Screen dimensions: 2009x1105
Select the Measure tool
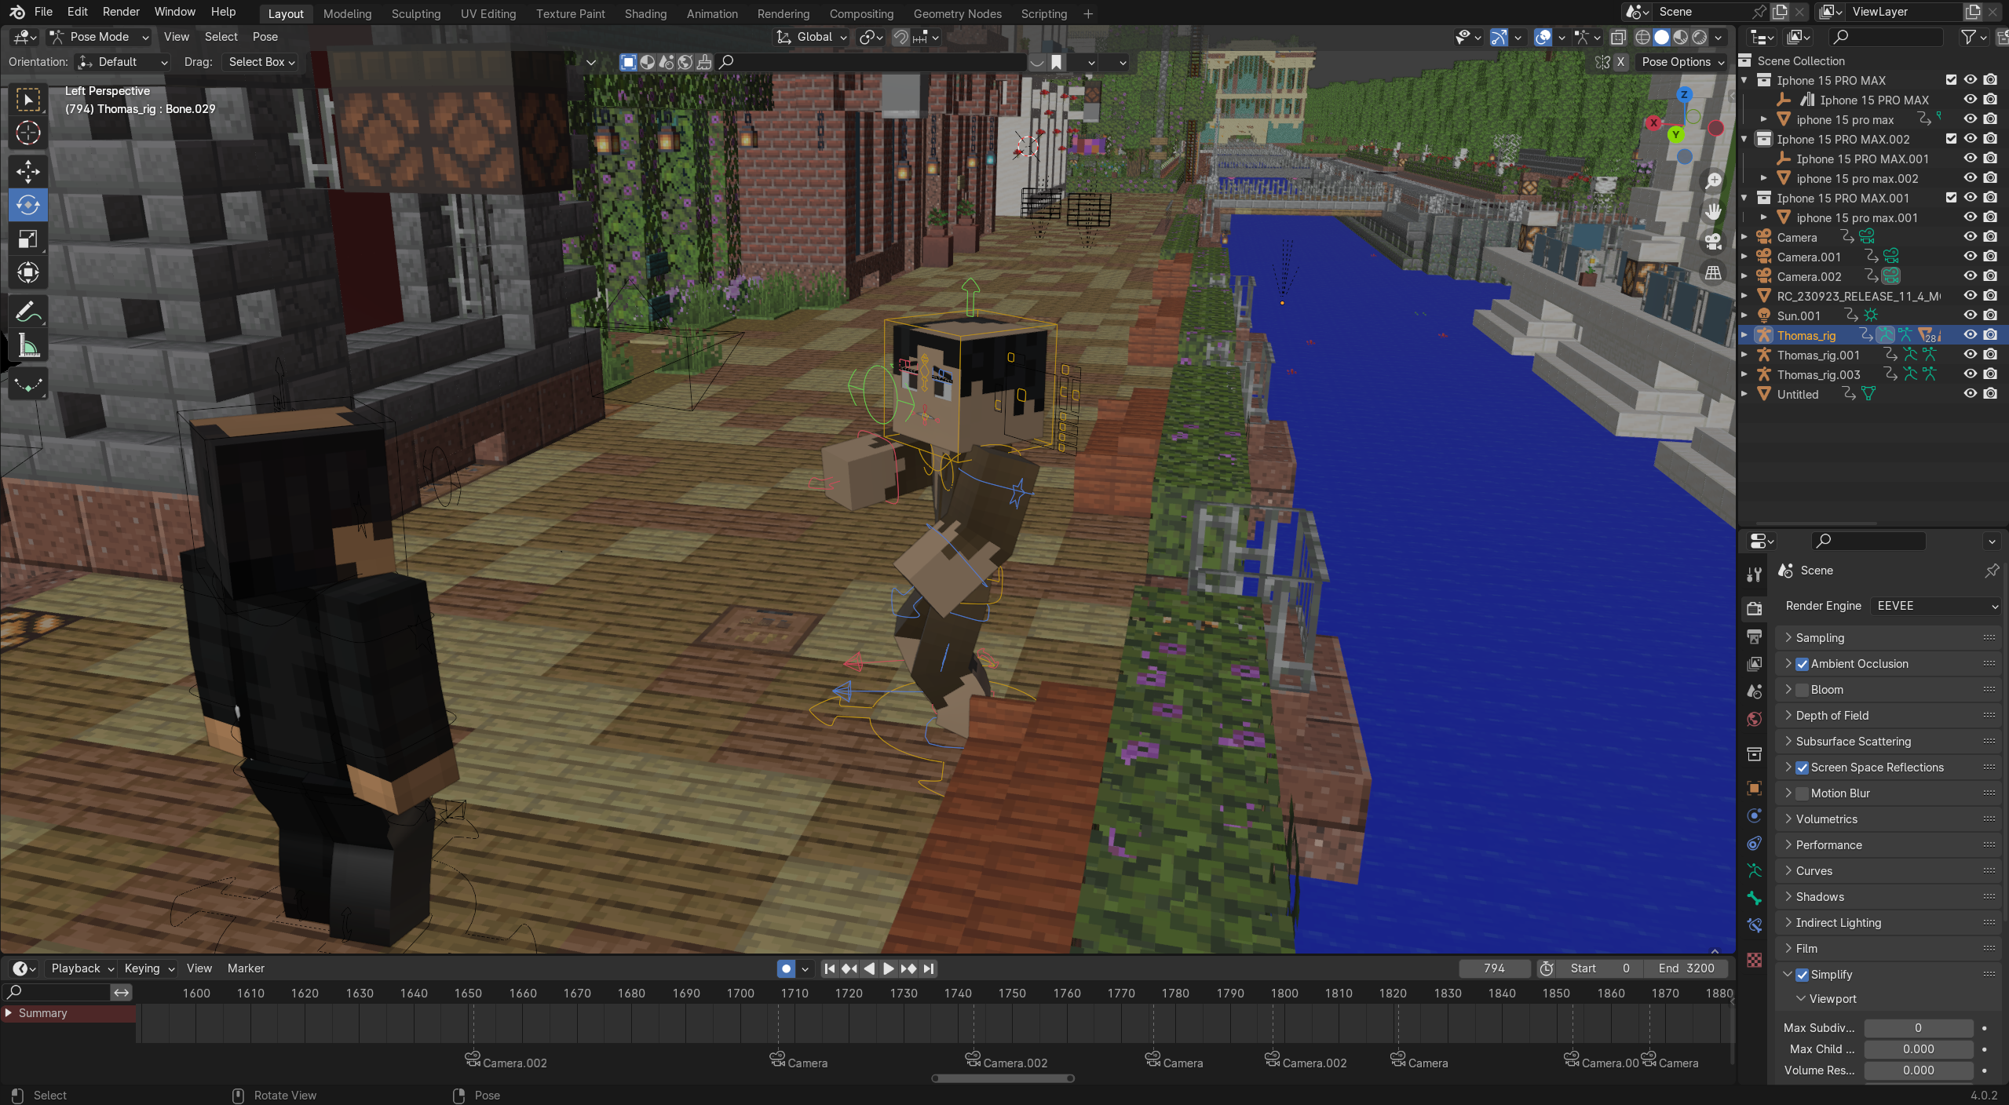click(28, 345)
